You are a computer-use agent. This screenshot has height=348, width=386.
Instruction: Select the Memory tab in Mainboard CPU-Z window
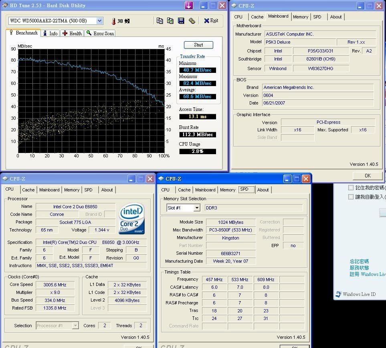tap(300, 17)
